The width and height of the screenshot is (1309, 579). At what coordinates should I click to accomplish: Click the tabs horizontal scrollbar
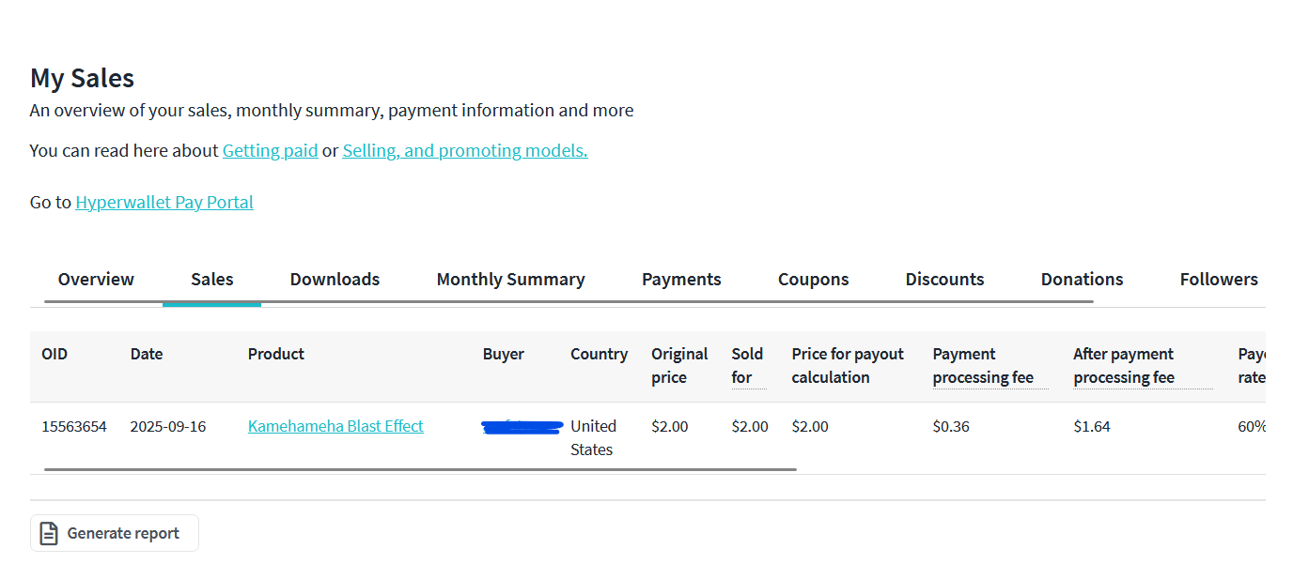(569, 301)
